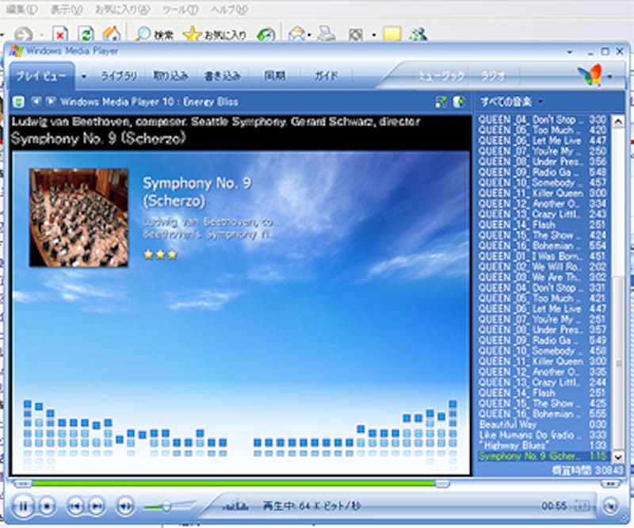
Task: Select the Beautiful Way track
Action: pos(542,425)
